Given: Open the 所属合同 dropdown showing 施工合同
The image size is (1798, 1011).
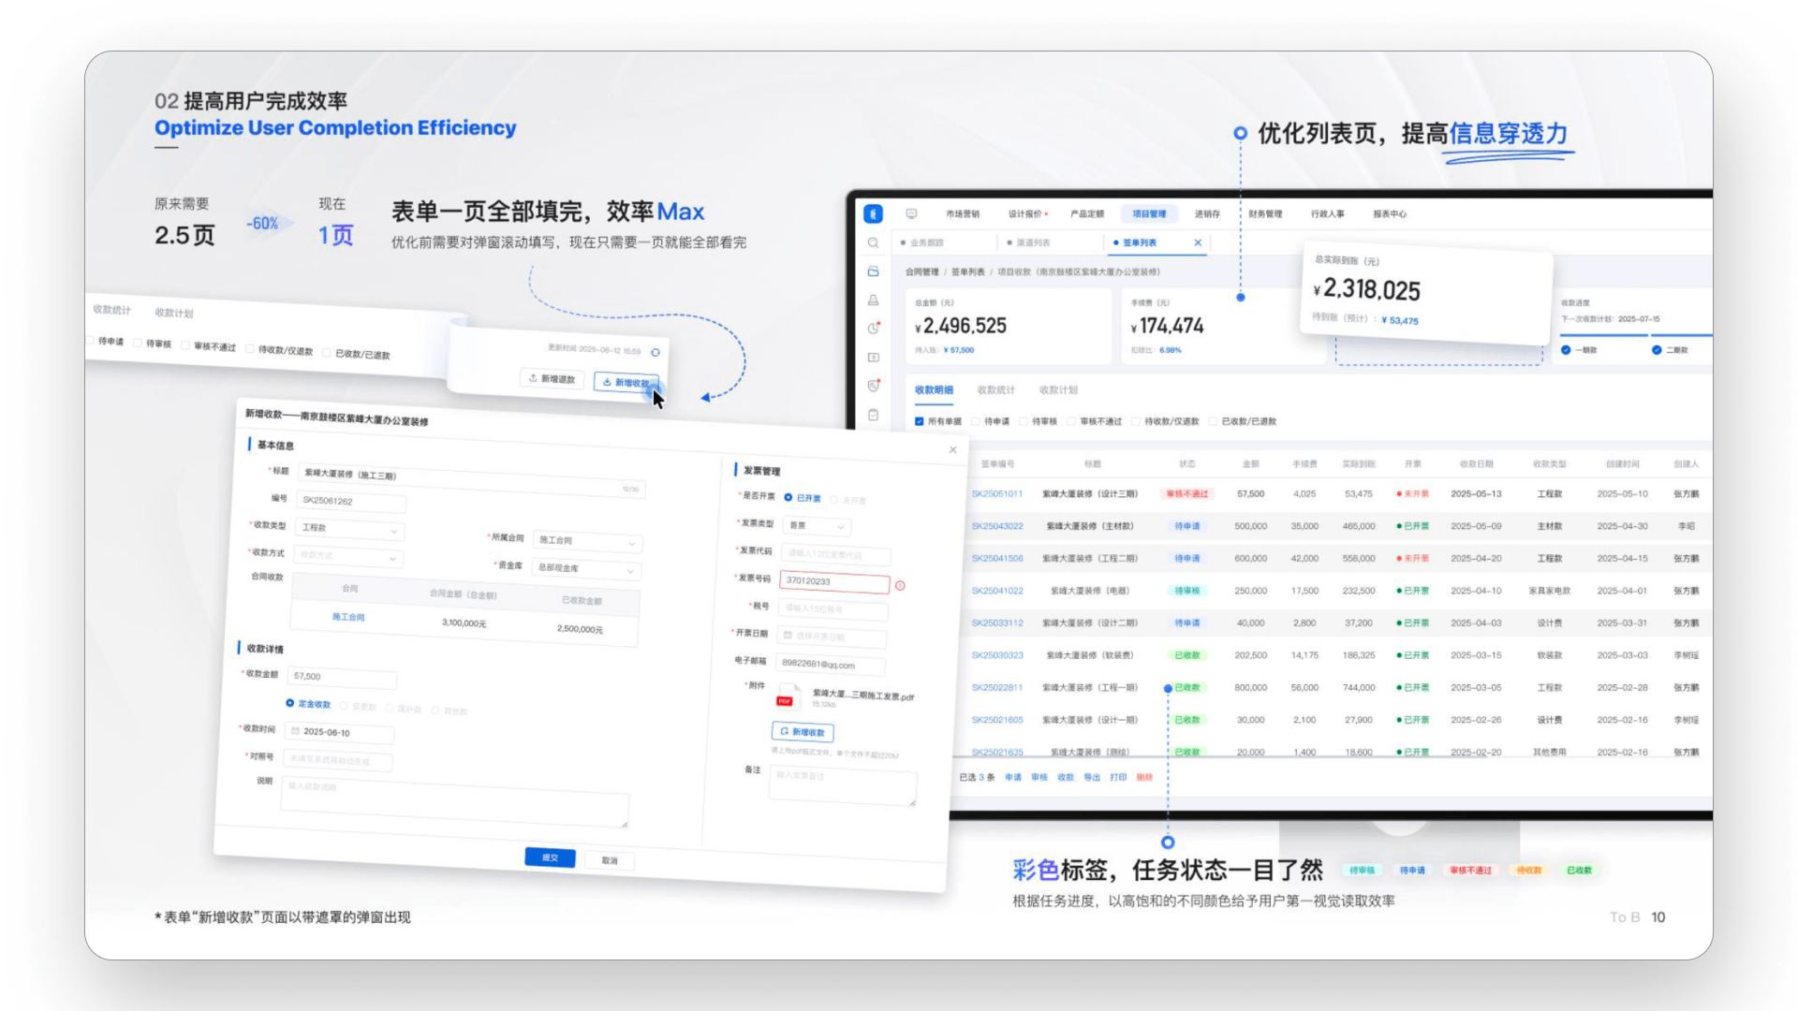Looking at the screenshot, I should coord(587,541).
